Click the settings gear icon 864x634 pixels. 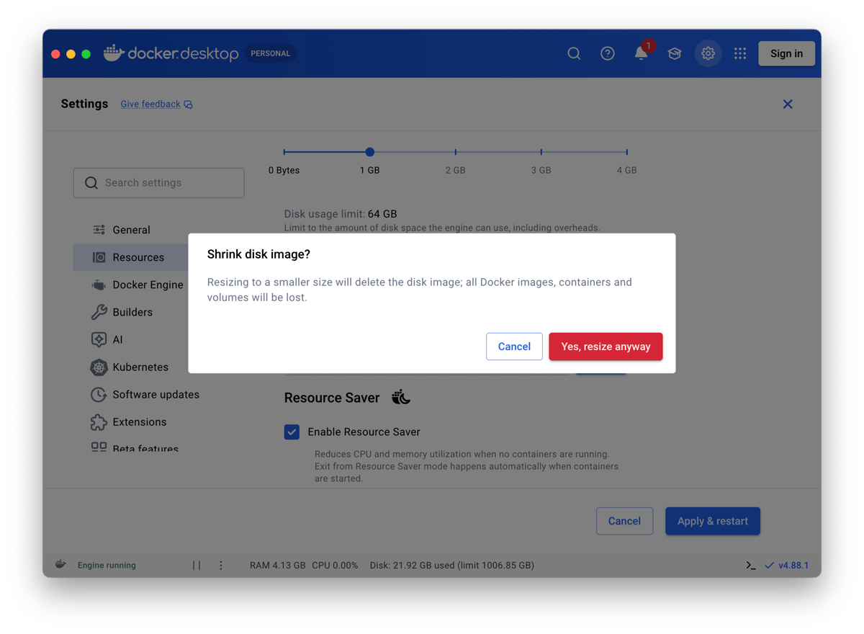708,53
